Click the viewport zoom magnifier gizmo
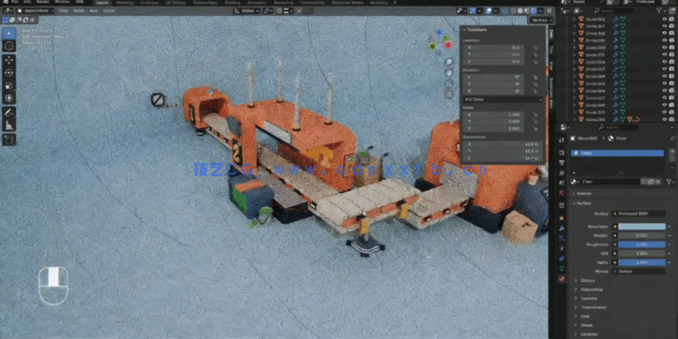 click(449, 62)
